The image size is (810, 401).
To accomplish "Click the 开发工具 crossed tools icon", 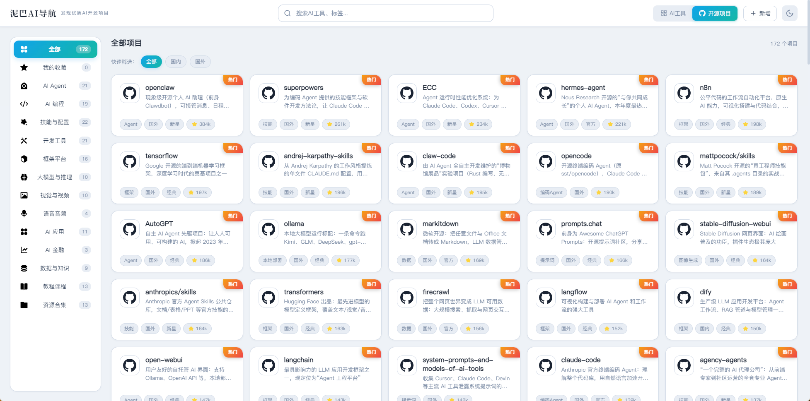I will (x=24, y=141).
